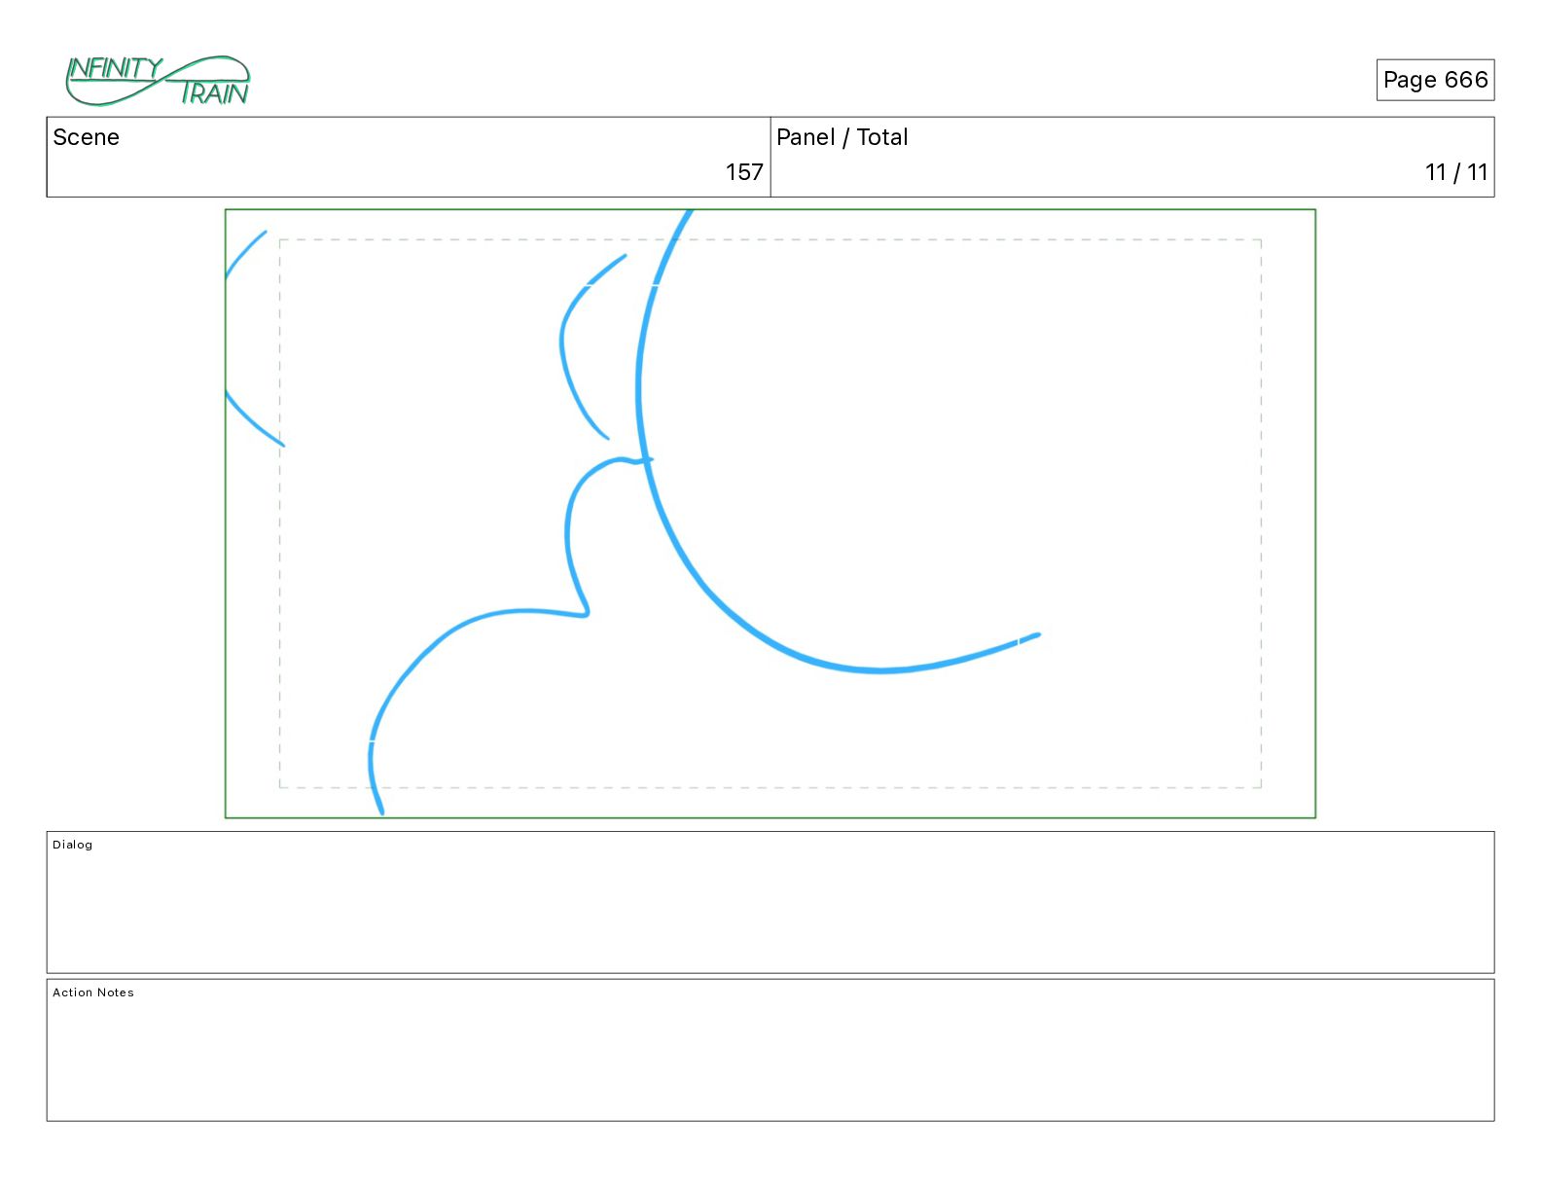Click the storyboard panel drawing
The width and height of the screenshot is (1541, 1191).
pos(770,514)
